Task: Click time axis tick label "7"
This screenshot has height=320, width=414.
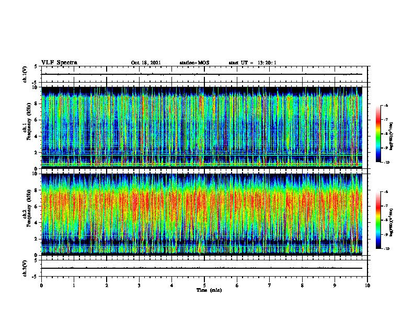Action: point(270,285)
